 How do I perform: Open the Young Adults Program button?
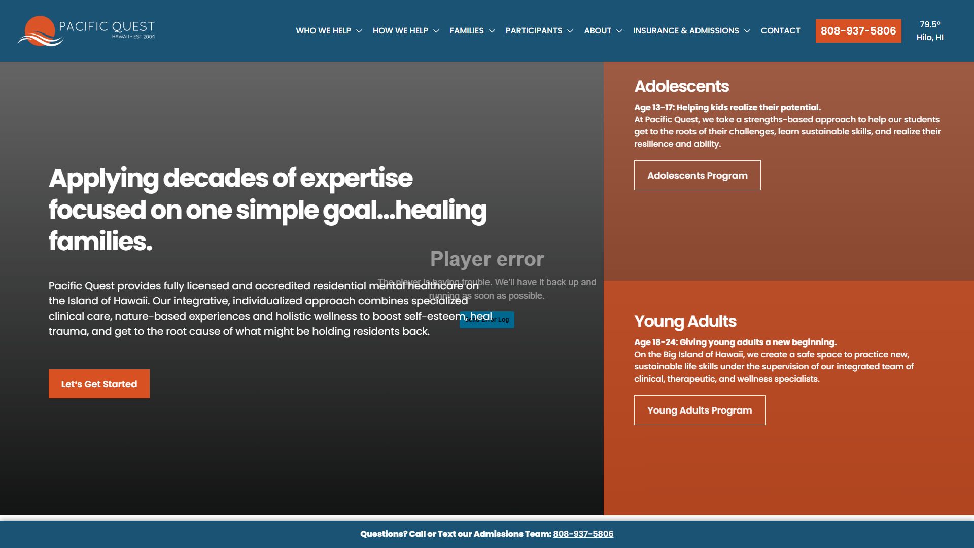tap(700, 410)
